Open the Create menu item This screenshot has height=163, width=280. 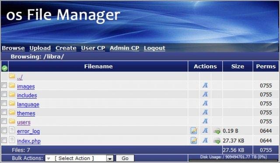[66, 48]
